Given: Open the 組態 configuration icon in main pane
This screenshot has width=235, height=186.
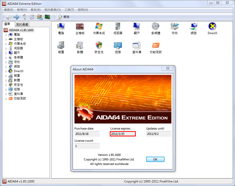Looking at the screenshot, I should point(118,48).
